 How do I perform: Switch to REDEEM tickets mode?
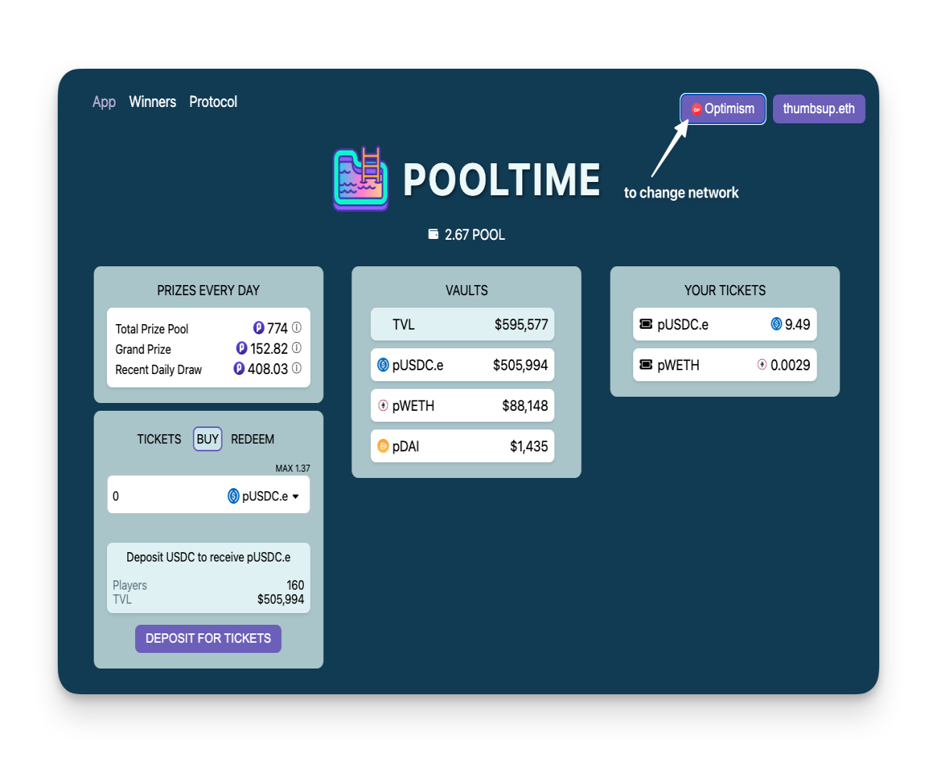point(253,439)
